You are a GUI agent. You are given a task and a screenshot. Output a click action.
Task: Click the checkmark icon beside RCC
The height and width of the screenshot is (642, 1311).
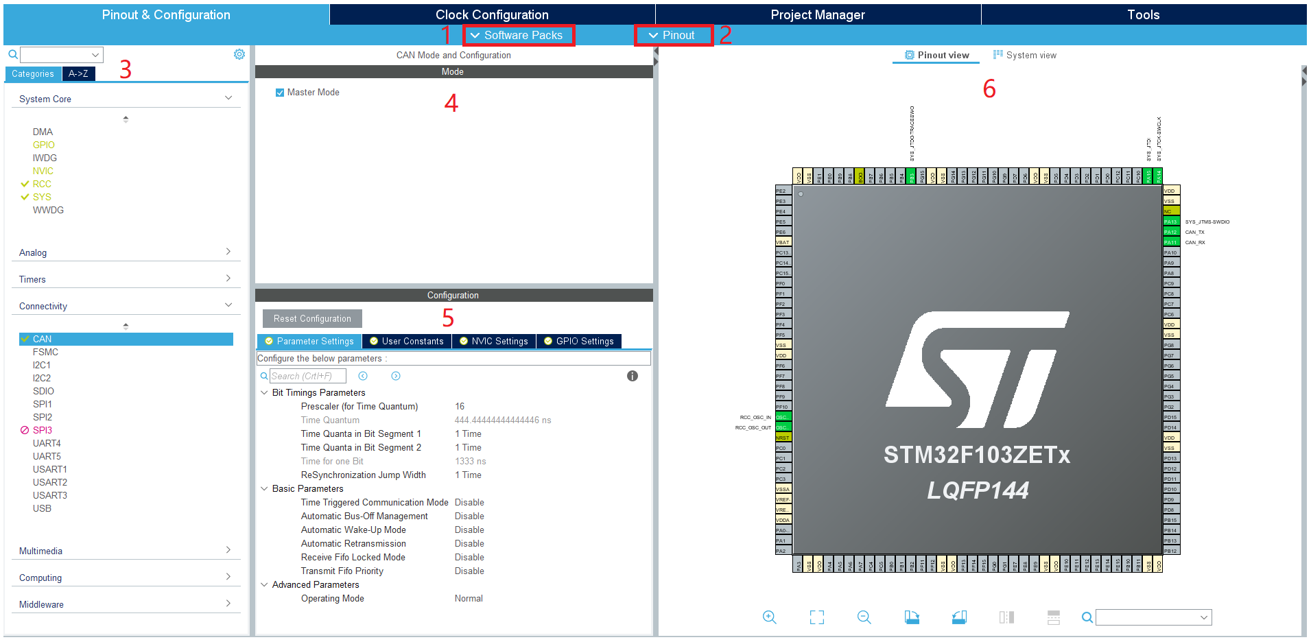tap(25, 184)
